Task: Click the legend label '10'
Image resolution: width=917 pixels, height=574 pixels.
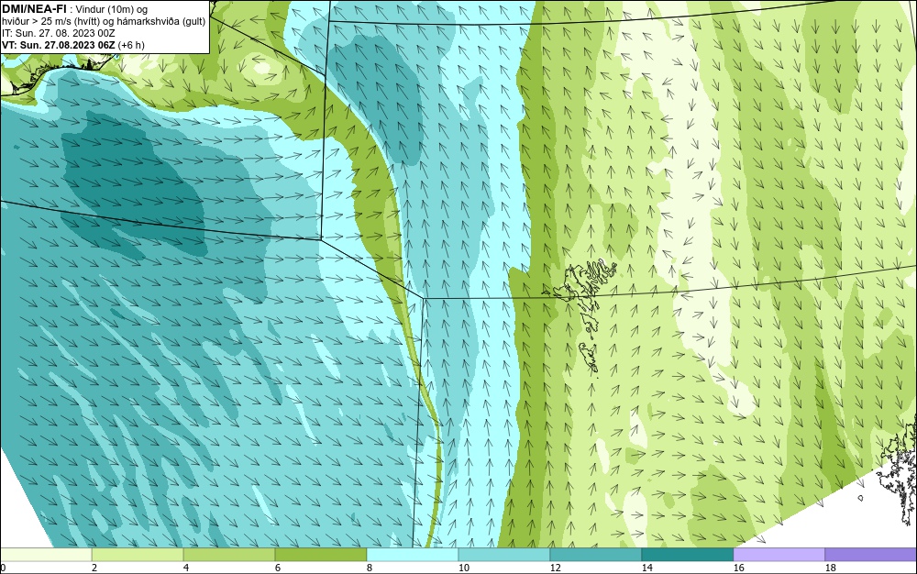Action: [463, 568]
